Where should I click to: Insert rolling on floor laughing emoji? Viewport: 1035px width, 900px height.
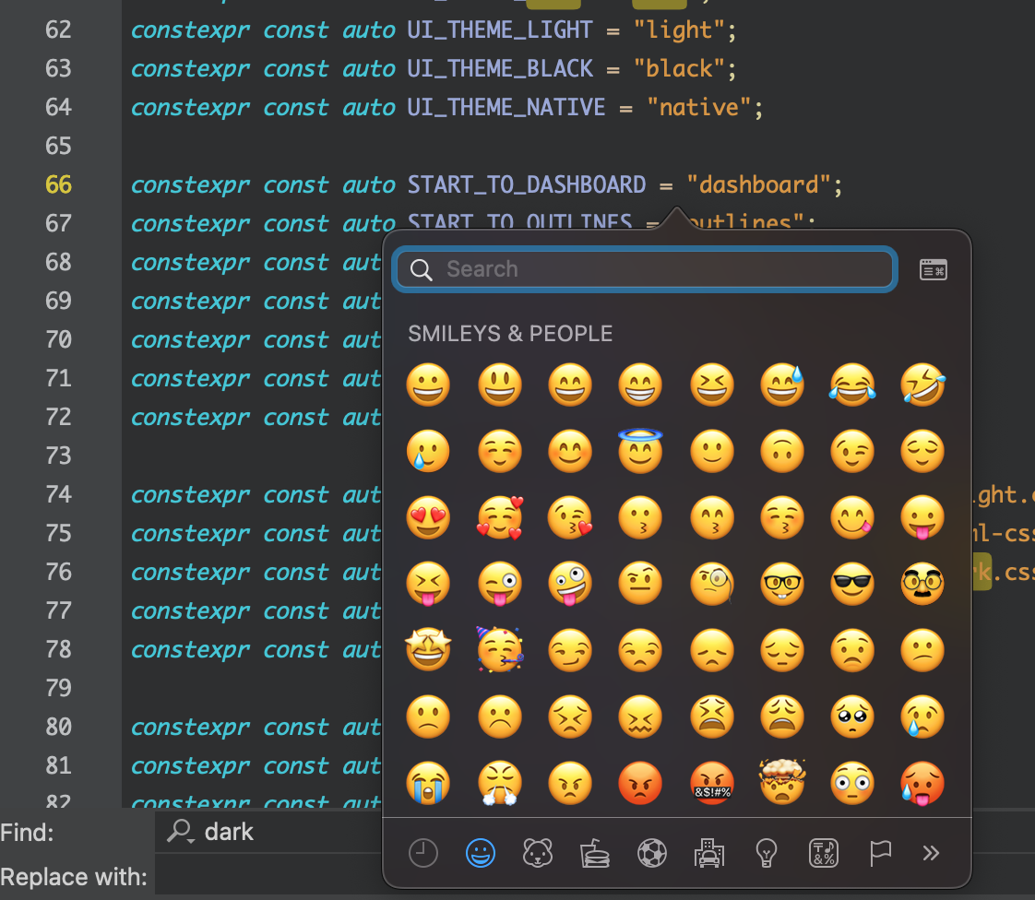(922, 385)
